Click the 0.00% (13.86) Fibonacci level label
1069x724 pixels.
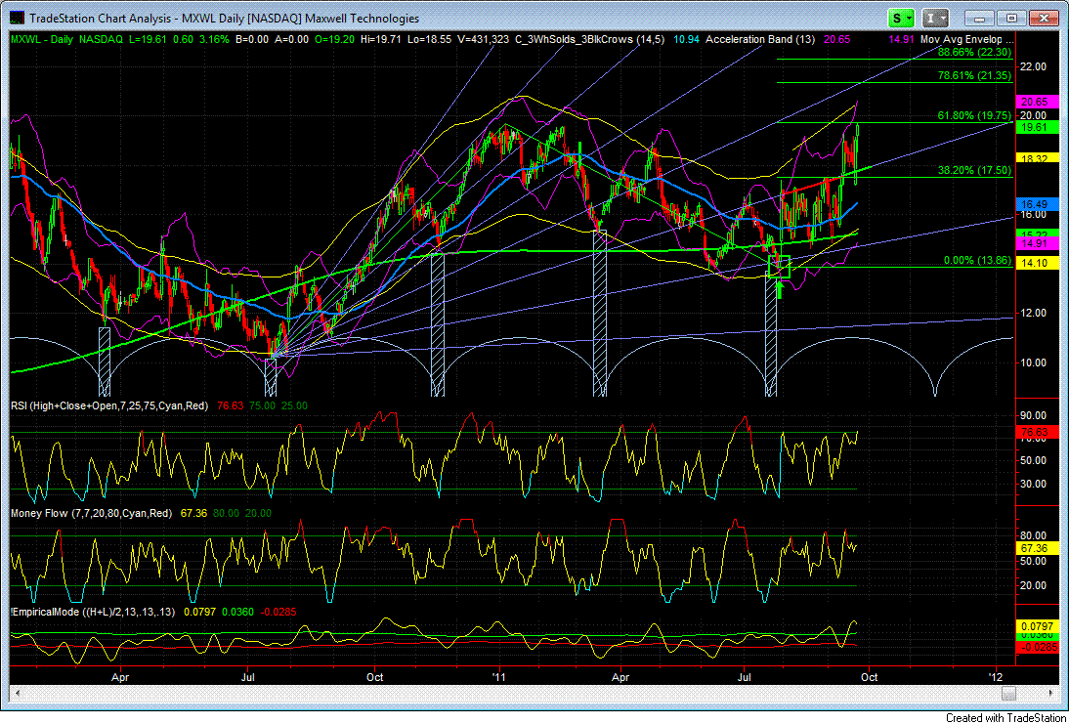tap(977, 261)
